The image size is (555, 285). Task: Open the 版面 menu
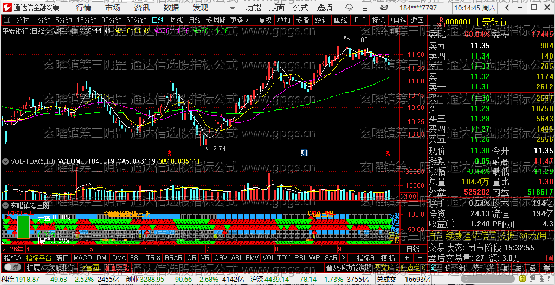pos(277,8)
